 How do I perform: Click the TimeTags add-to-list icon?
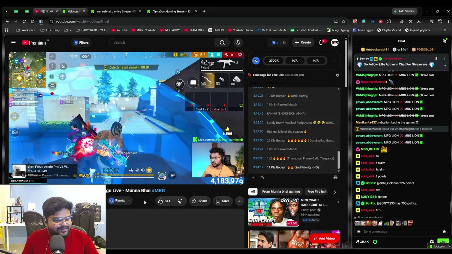[262, 177]
